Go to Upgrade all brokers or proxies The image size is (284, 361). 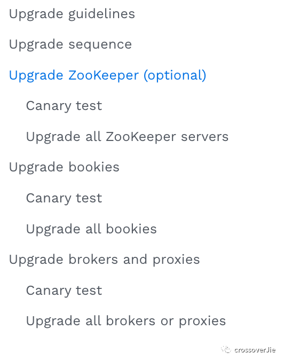click(126, 321)
